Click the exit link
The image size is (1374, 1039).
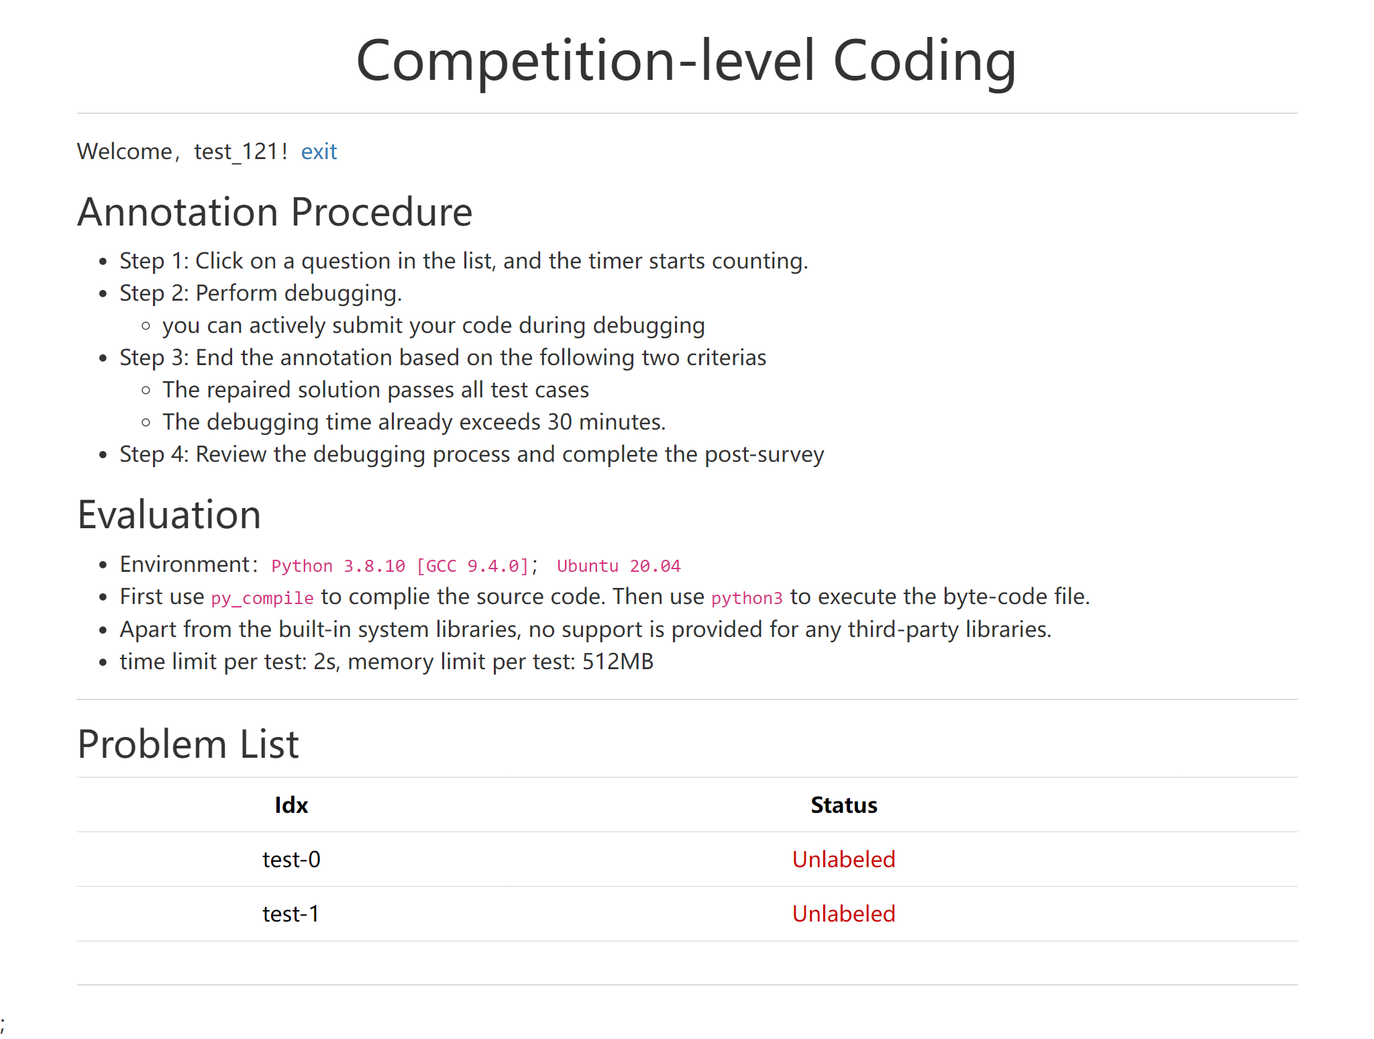point(319,152)
